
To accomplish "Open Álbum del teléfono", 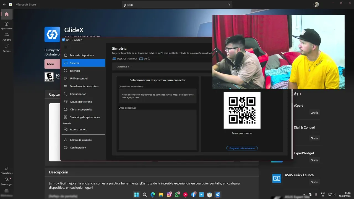I will (83, 102).
